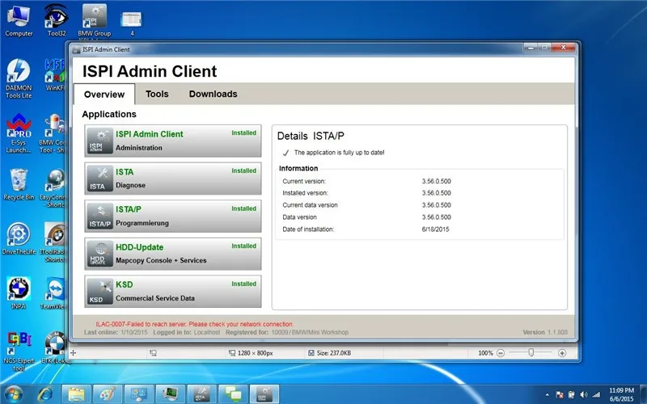
Task: Open the WinKFP desktop shortcut
Action: point(54,75)
